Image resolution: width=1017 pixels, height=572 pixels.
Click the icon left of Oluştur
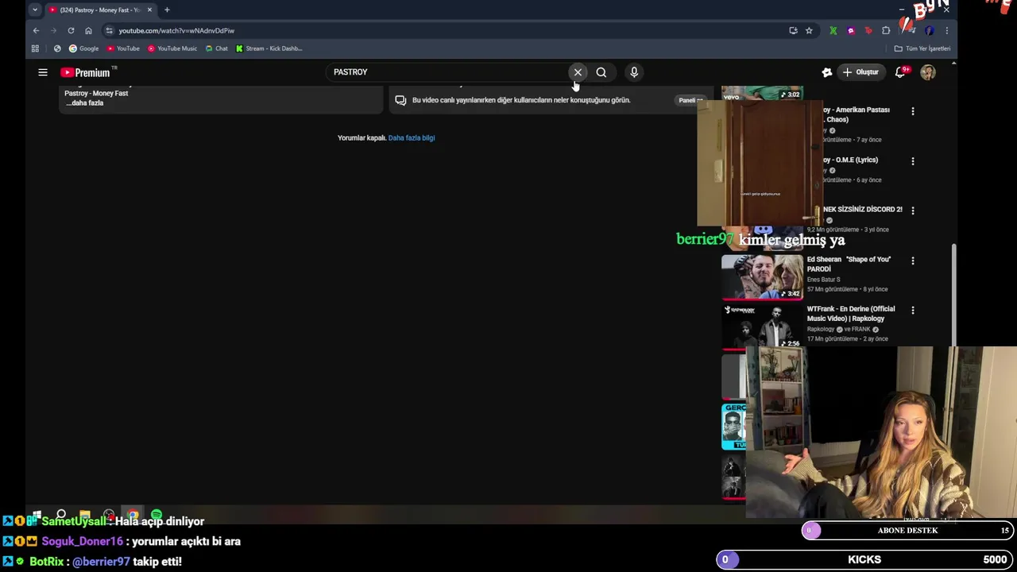pyautogui.click(x=827, y=72)
